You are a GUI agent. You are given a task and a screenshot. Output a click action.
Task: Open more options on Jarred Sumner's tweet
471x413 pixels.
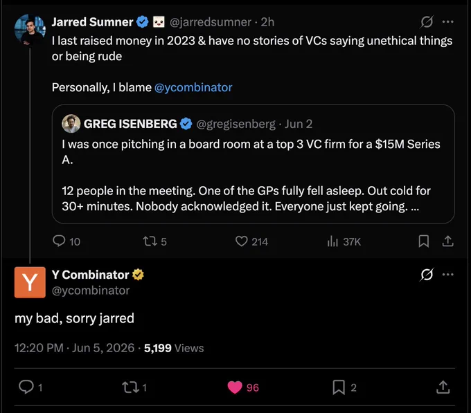pyautogui.click(x=448, y=22)
